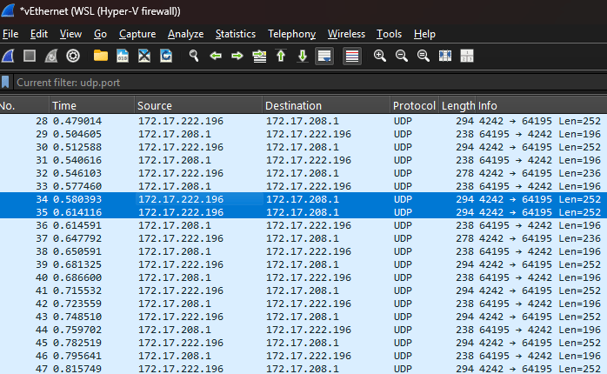This screenshot has width=607, height=374.
Task: Stop the running packet capture
Action: click(x=30, y=56)
